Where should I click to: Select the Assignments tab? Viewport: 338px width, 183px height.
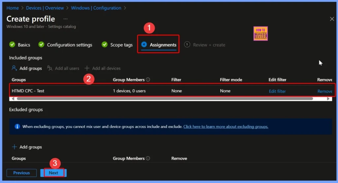159,45
